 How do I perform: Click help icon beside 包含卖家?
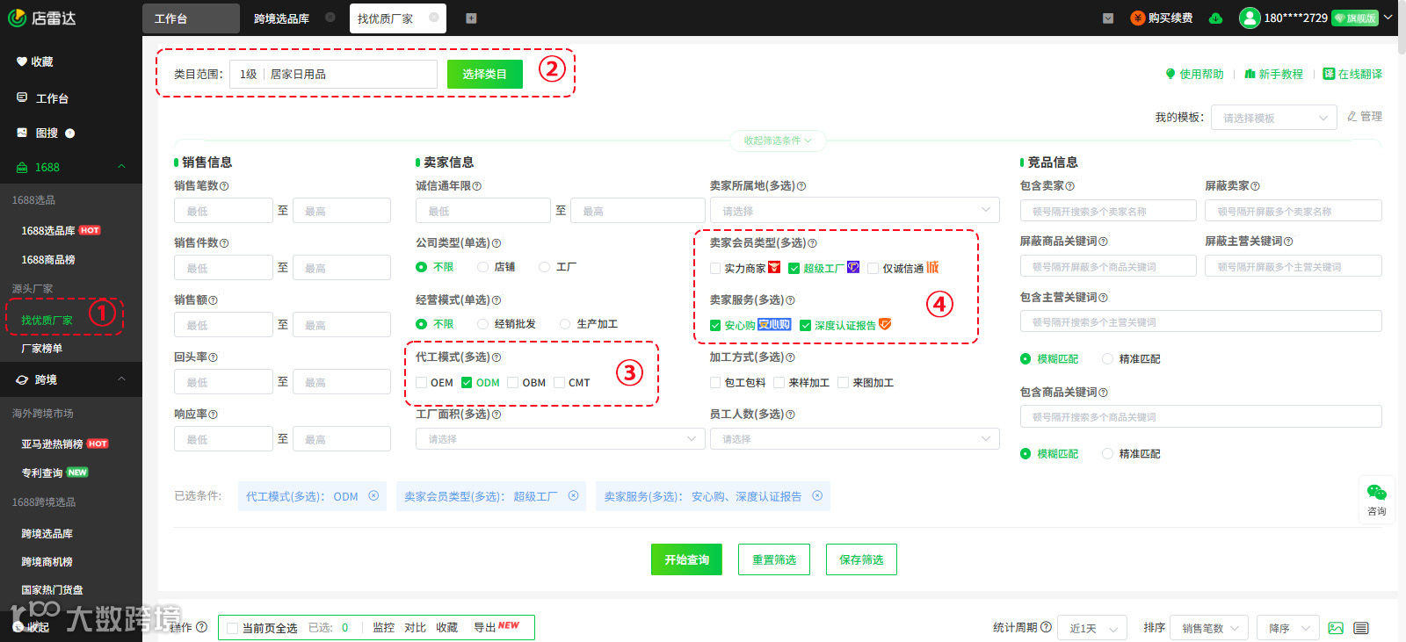point(1070,186)
